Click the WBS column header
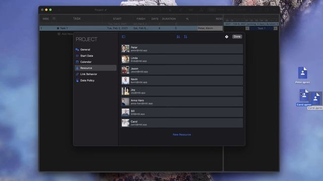 45,19
